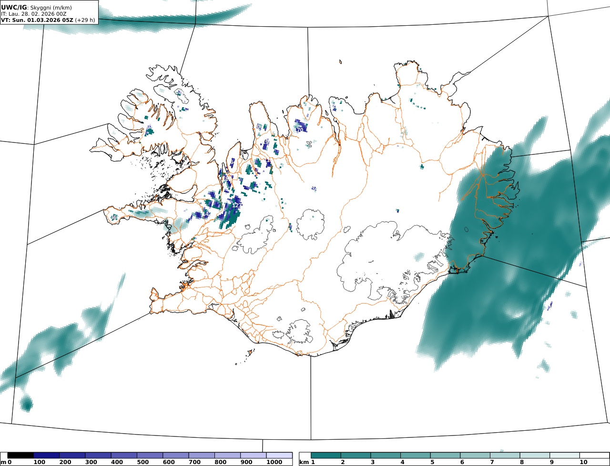This screenshot has width=610, height=466.
Task: Click the 'UWC/IG: Skyggni (m/km)' title
Action: 36,8
